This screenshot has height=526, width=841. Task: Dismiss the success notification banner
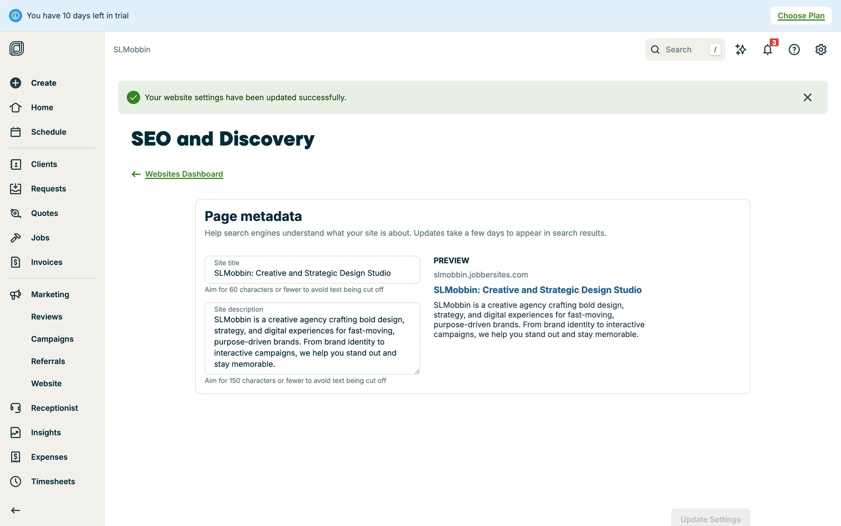tap(807, 97)
